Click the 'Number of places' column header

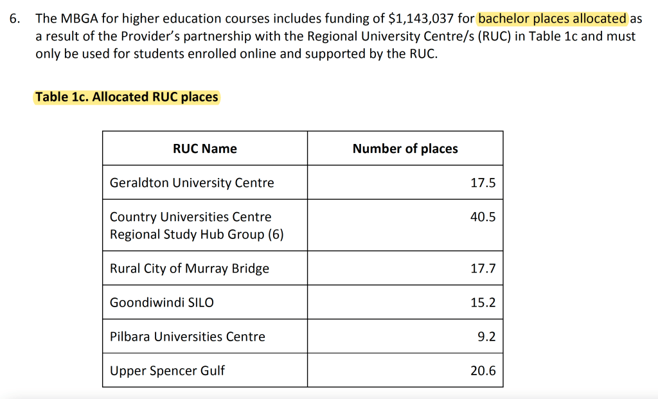click(405, 148)
